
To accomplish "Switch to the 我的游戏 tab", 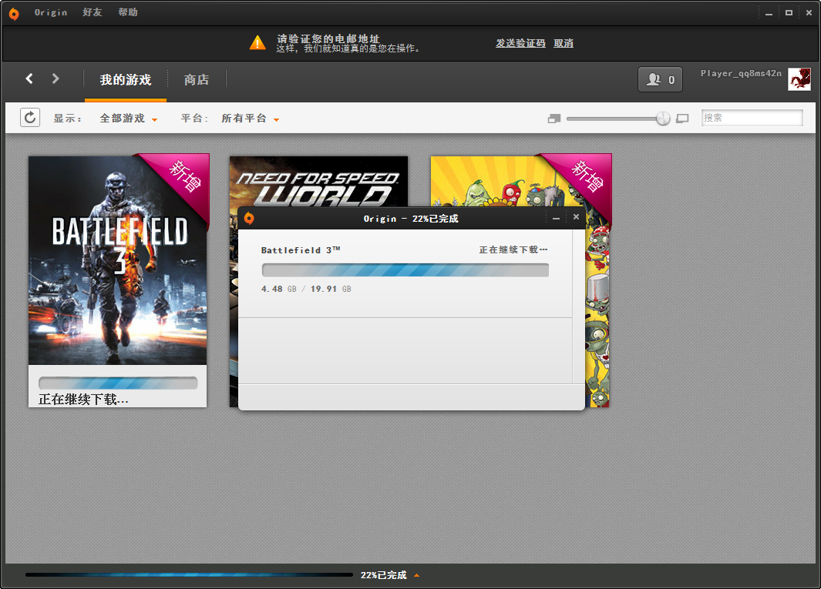I will click(x=126, y=80).
